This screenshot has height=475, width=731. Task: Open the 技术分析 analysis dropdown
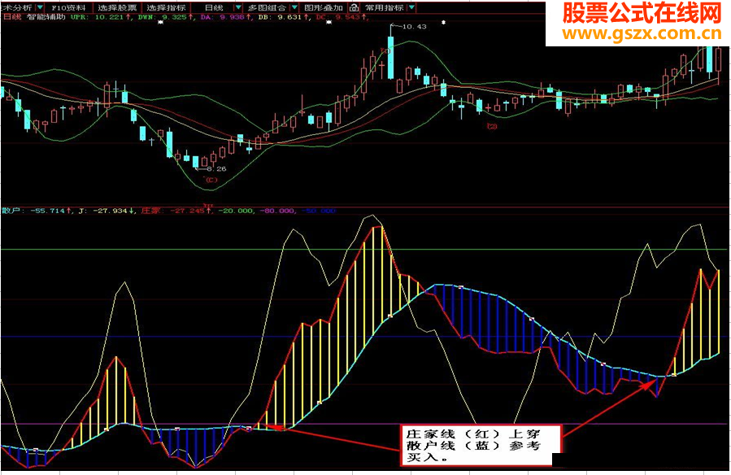point(16,6)
